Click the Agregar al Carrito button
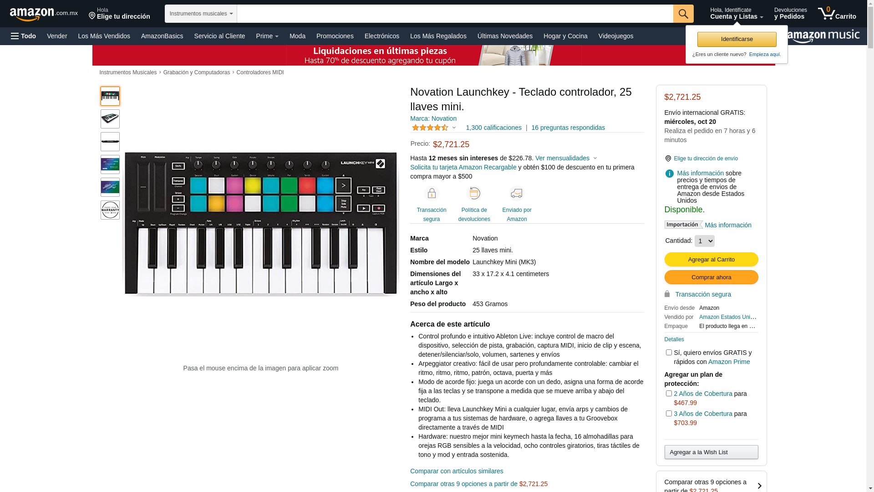 [711, 259]
